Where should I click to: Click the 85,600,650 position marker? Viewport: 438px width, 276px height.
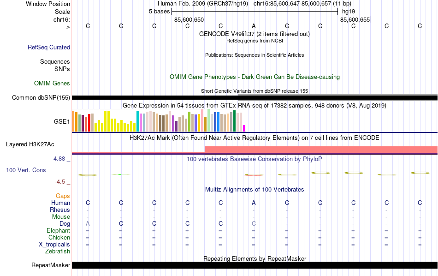click(x=189, y=19)
